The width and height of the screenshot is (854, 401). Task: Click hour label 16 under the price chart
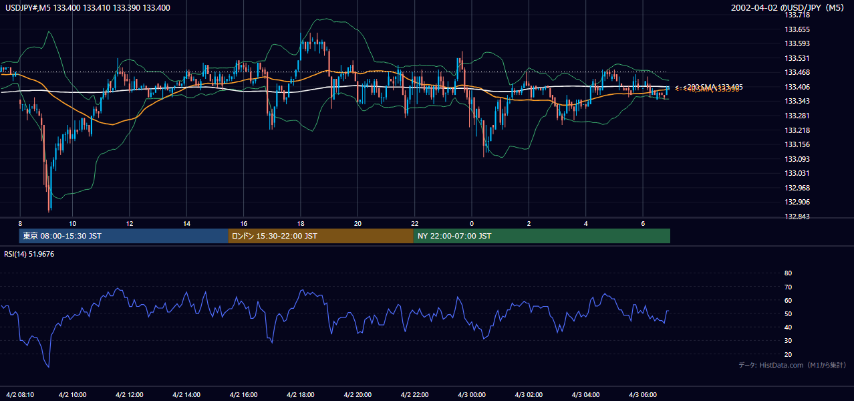tap(244, 223)
